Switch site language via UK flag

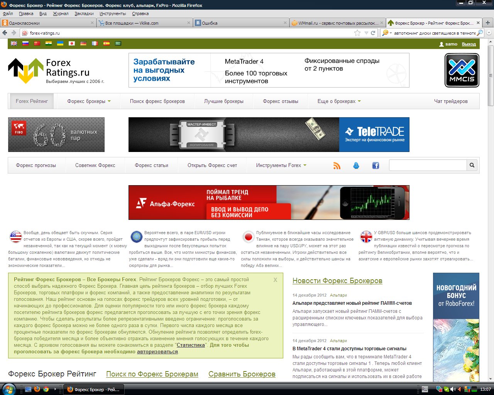[14, 44]
